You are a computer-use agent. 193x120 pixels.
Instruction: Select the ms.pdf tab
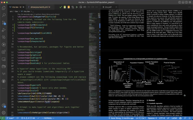click(108, 7)
